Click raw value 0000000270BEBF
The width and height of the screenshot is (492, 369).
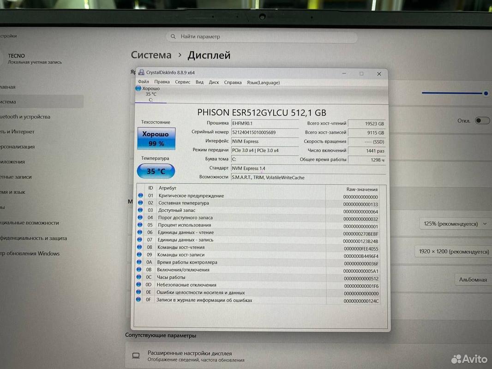coord(360,234)
